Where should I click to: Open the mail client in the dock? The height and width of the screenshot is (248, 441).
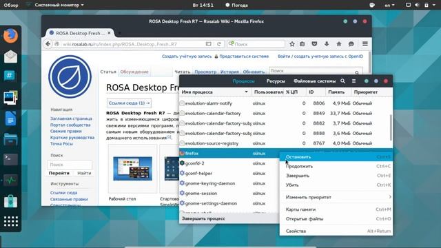[11, 56]
